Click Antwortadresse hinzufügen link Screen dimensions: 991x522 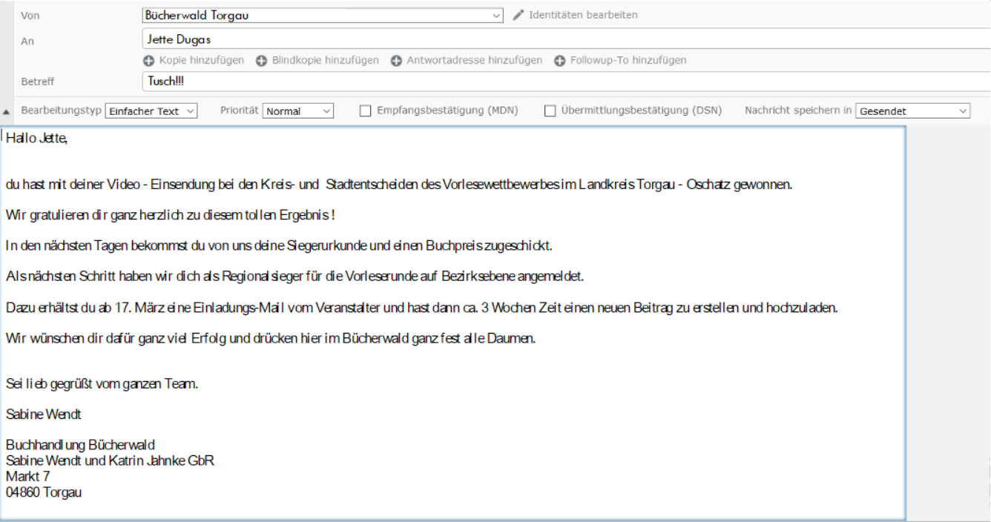click(475, 60)
